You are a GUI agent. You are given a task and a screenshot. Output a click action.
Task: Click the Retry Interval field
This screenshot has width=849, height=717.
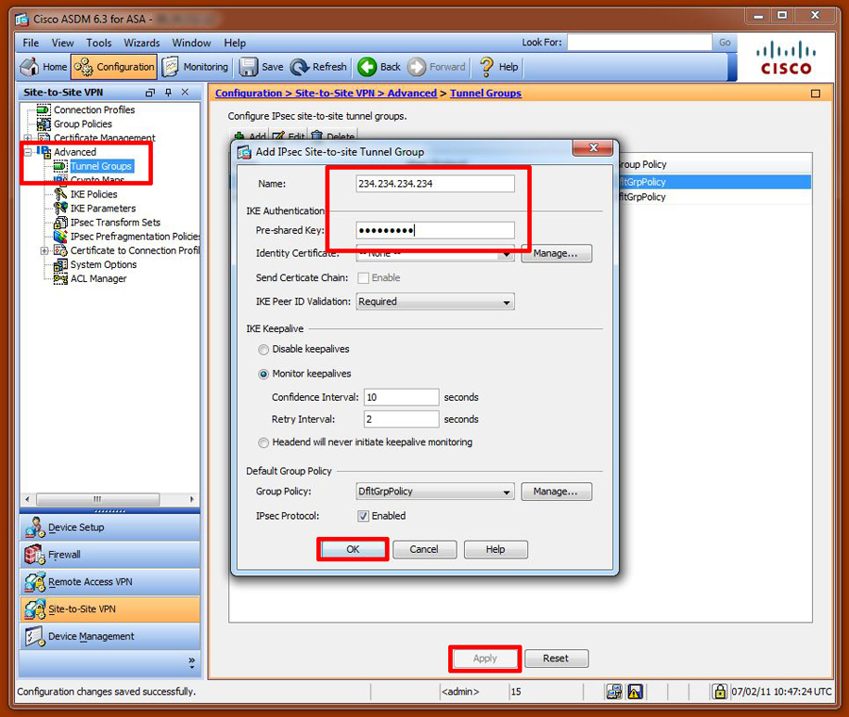pyautogui.click(x=401, y=419)
